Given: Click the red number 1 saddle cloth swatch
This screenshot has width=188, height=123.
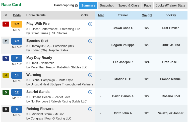Looking at the screenshot, I should (x=6, y=24).
